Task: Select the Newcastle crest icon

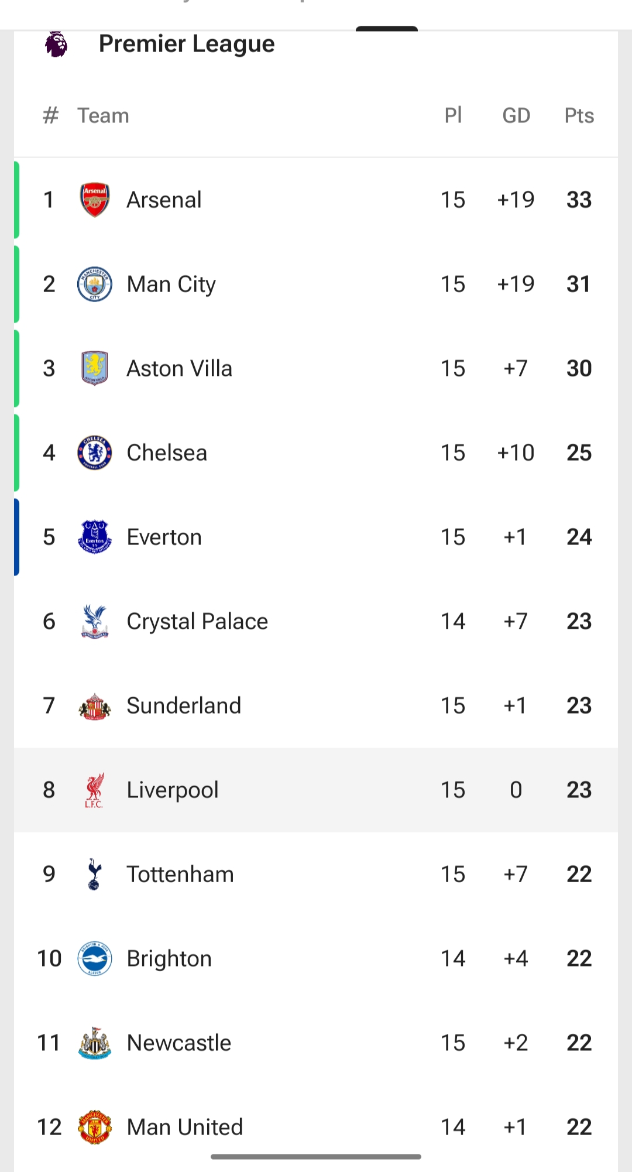Action: (94, 1043)
